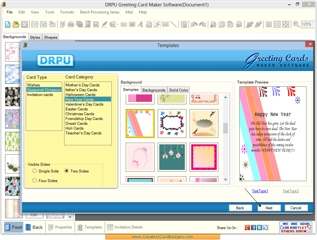Viewport: 317px width, 240px height.
Task: Open a file with the folder icon
Action: [16, 25]
